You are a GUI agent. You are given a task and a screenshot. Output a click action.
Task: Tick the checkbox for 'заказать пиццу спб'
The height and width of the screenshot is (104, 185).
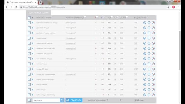tap(29, 53)
